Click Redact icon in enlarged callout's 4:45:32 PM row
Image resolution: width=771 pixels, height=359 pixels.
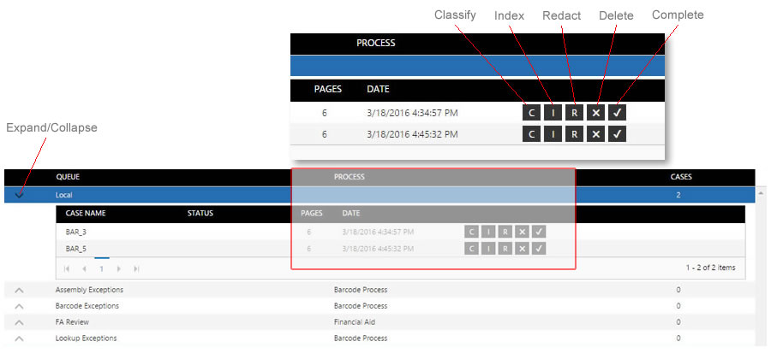click(x=576, y=133)
